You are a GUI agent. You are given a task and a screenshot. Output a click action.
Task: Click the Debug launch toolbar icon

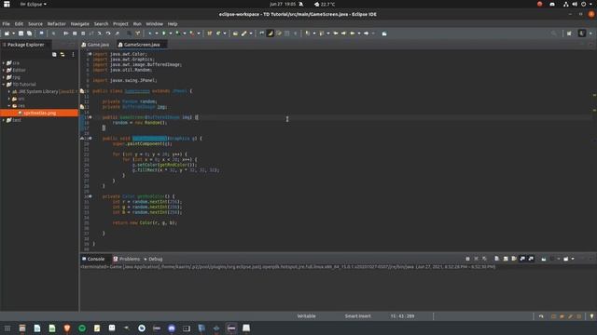point(150,33)
